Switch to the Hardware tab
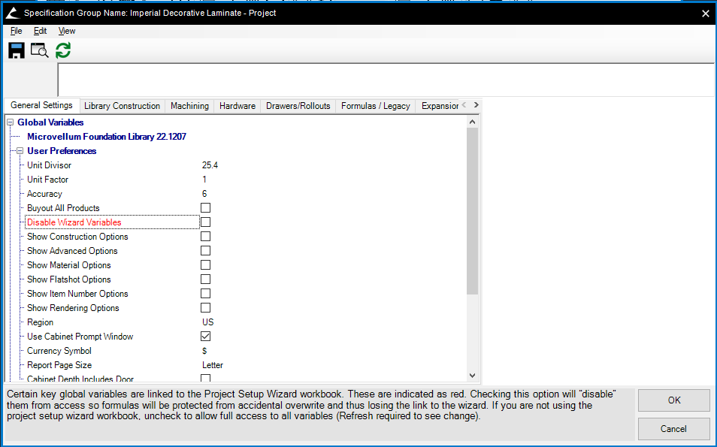 [x=237, y=106]
